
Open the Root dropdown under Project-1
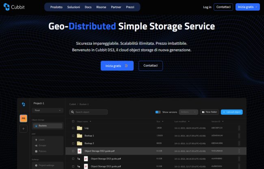(48, 110)
